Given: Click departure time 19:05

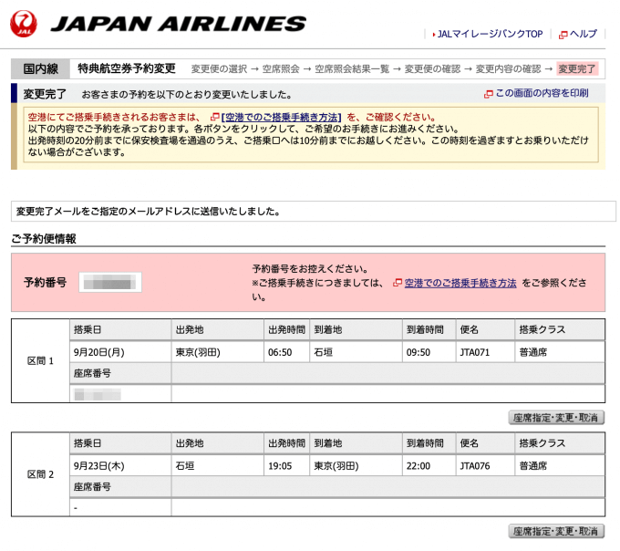Looking at the screenshot, I should click(280, 466).
